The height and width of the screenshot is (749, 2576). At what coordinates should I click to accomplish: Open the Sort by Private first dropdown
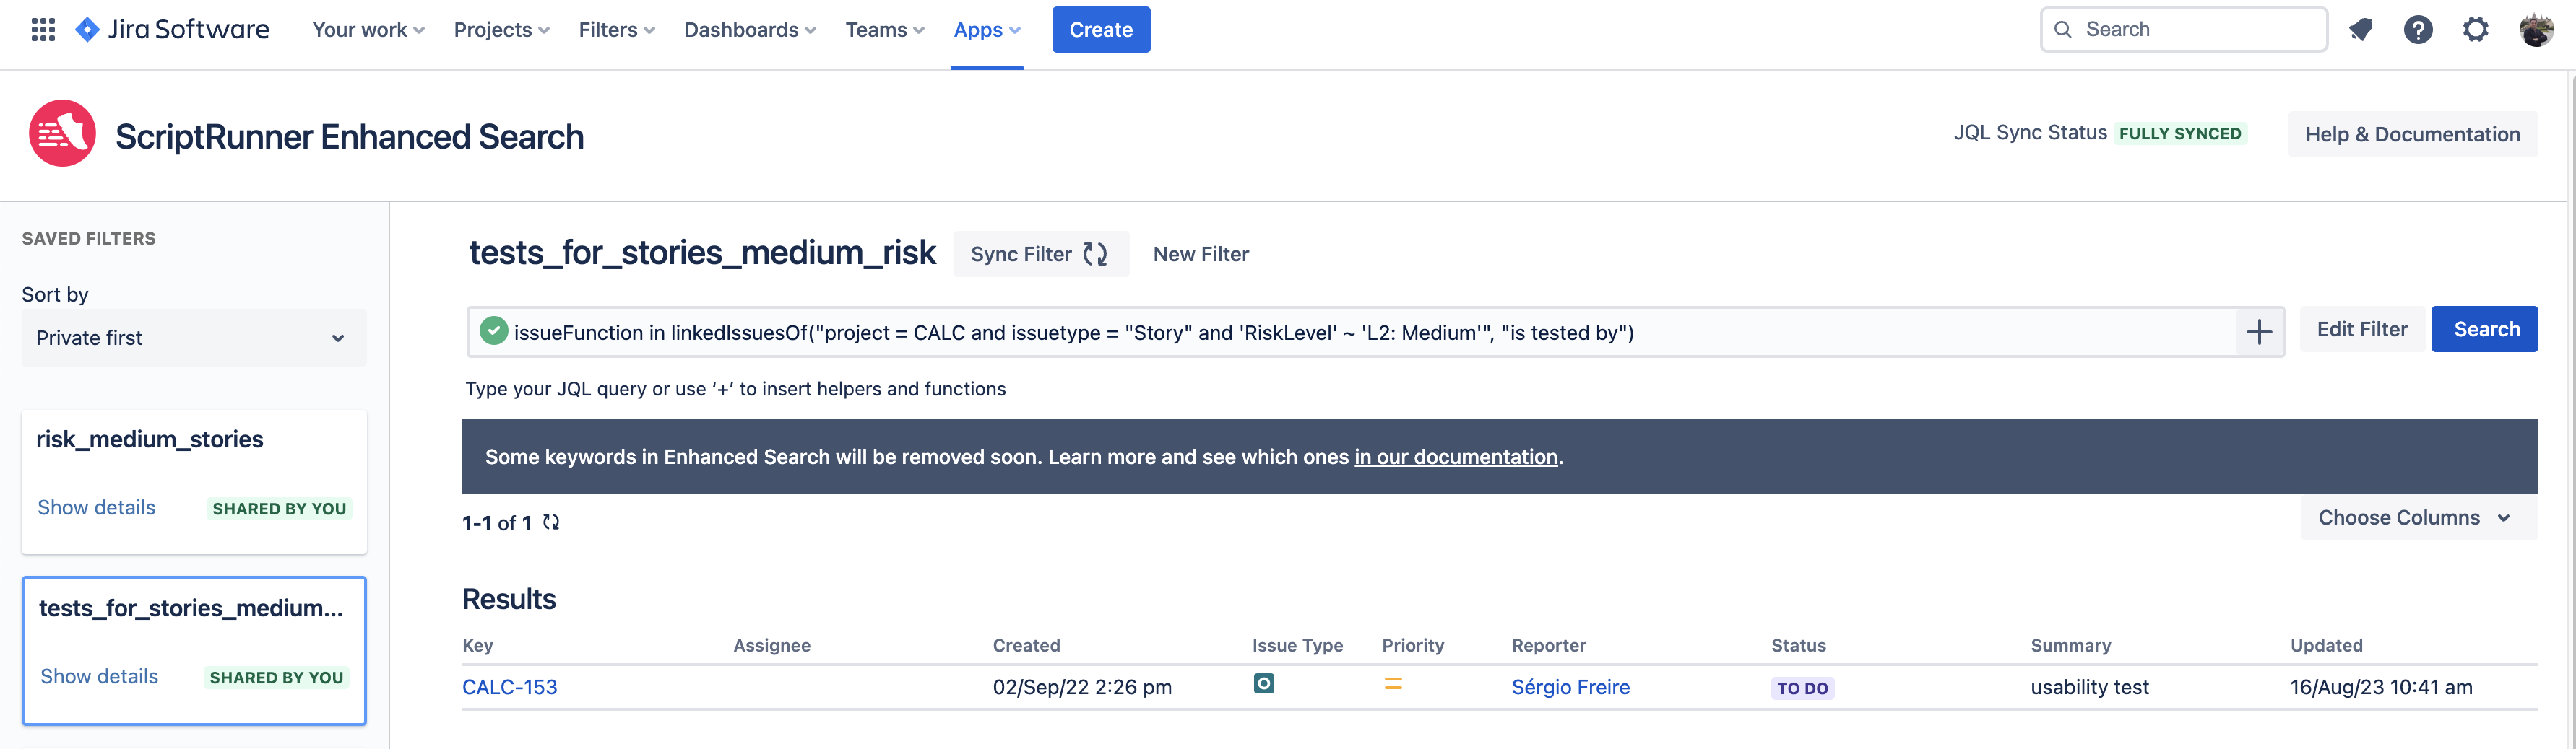[194, 338]
